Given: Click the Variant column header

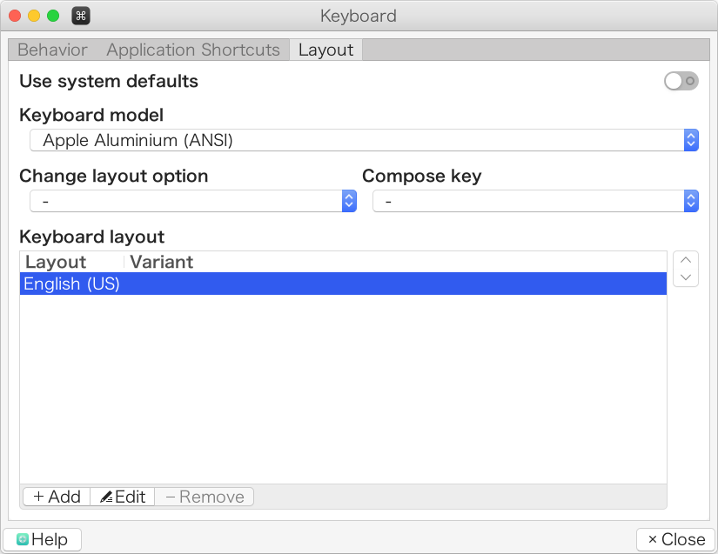Looking at the screenshot, I should pyautogui.click(x=162, y=262).
